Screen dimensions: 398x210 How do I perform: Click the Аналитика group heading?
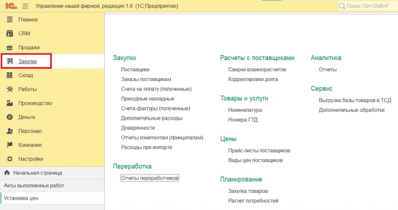tap(326, 58)
